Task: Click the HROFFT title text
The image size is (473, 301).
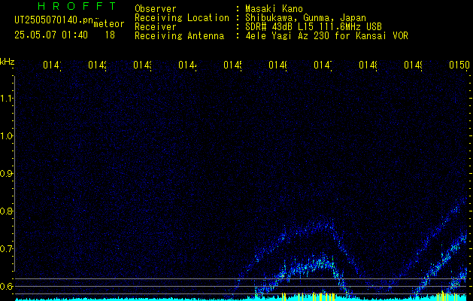Action: click(77, 6)
